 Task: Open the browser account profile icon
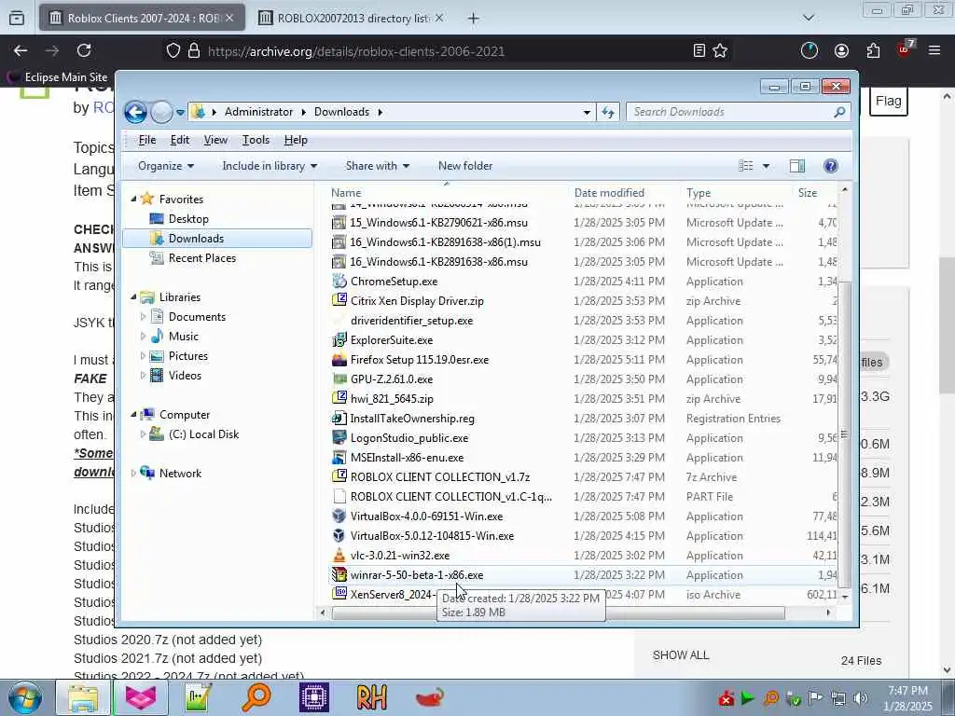pos(841,51)
